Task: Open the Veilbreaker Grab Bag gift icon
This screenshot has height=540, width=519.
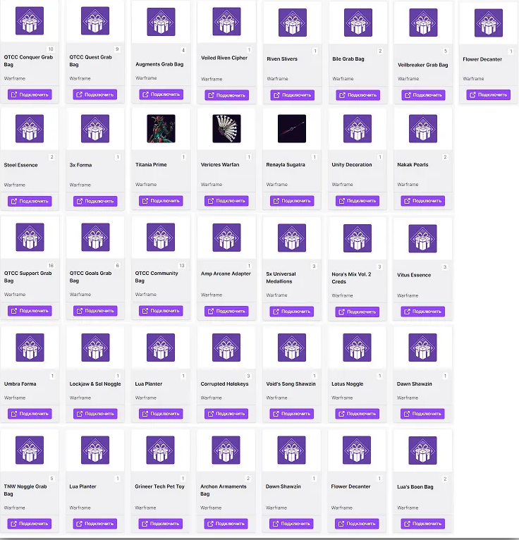Action: (423, 23)
